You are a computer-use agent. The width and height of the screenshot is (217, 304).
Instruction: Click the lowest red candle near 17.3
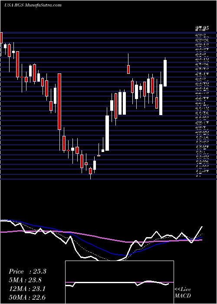pos(90,171)
